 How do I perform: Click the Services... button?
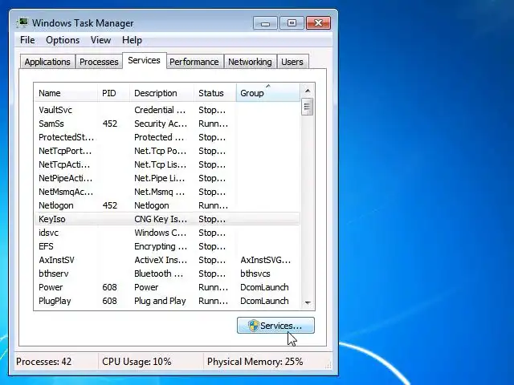(x=275, y=326)
